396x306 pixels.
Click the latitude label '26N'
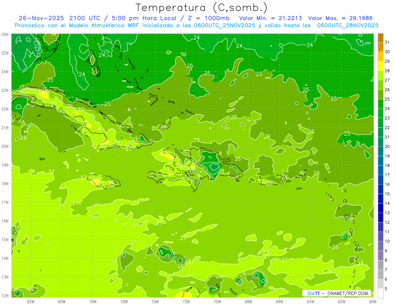tap(5, 34)
